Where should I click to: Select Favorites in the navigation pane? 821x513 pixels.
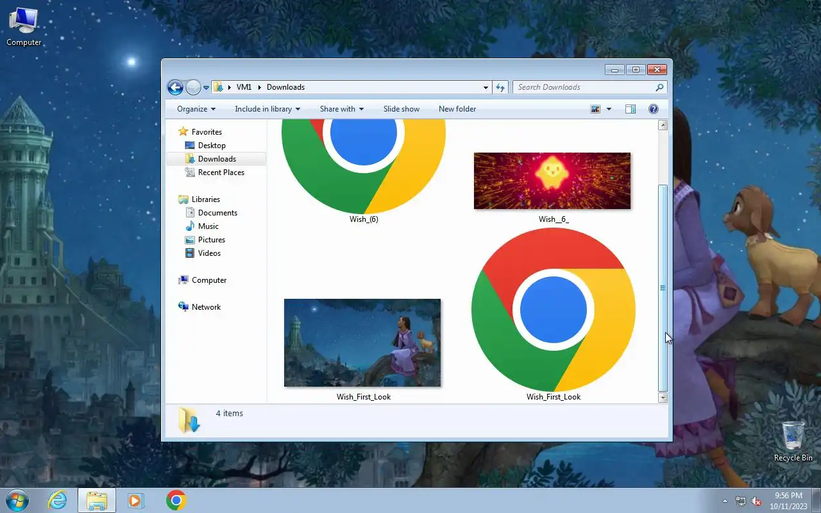point(207,132)
